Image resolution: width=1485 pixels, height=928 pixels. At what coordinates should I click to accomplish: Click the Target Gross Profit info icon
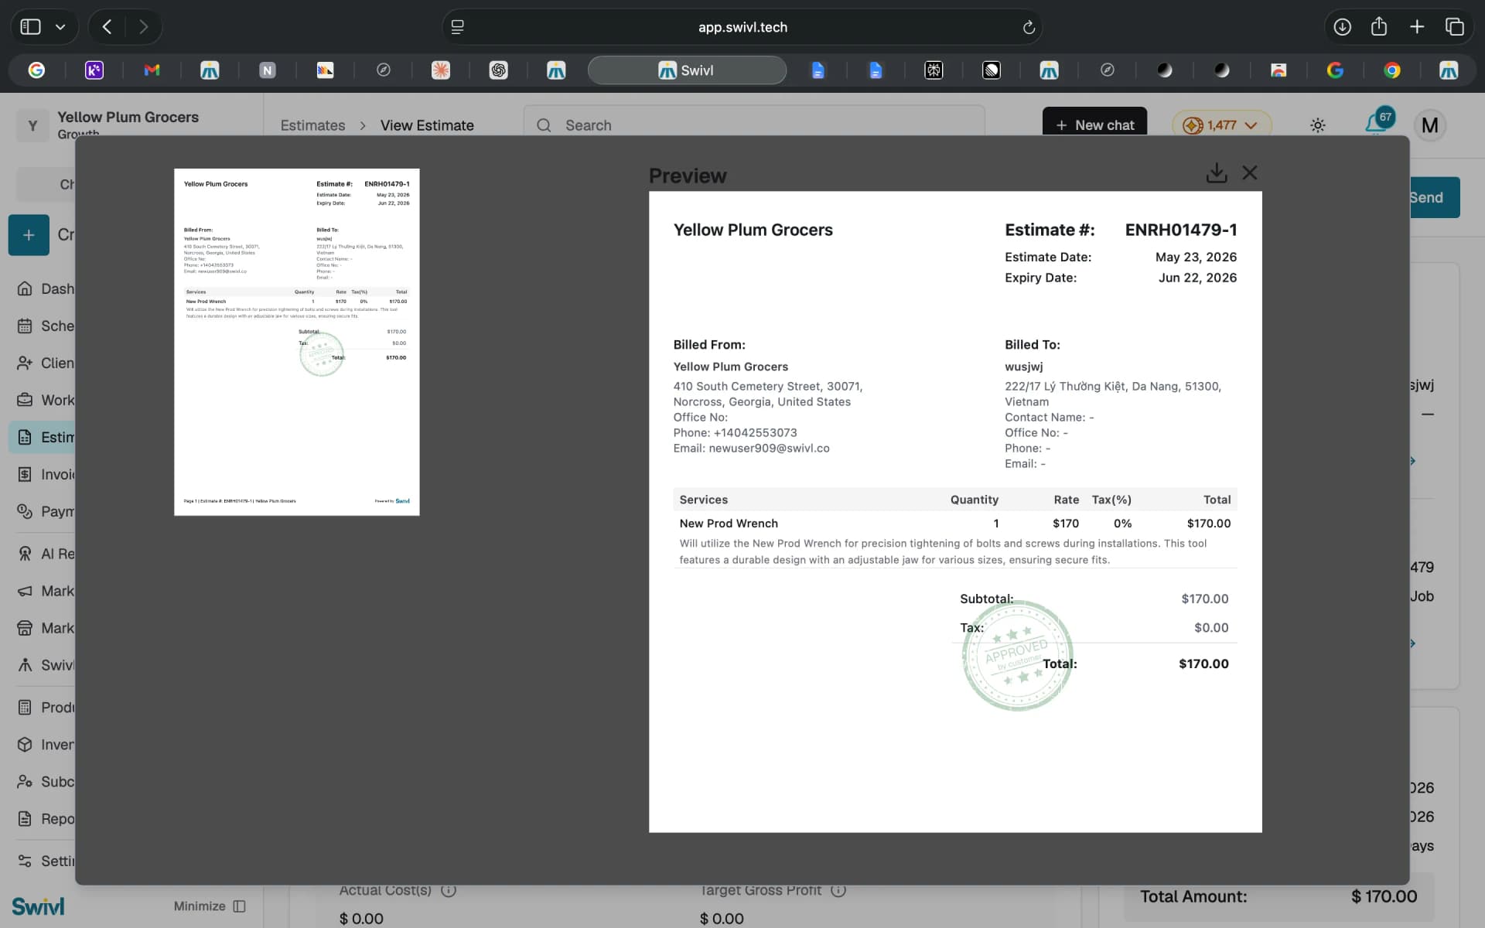pyautogui.click(x=838, y=891)
